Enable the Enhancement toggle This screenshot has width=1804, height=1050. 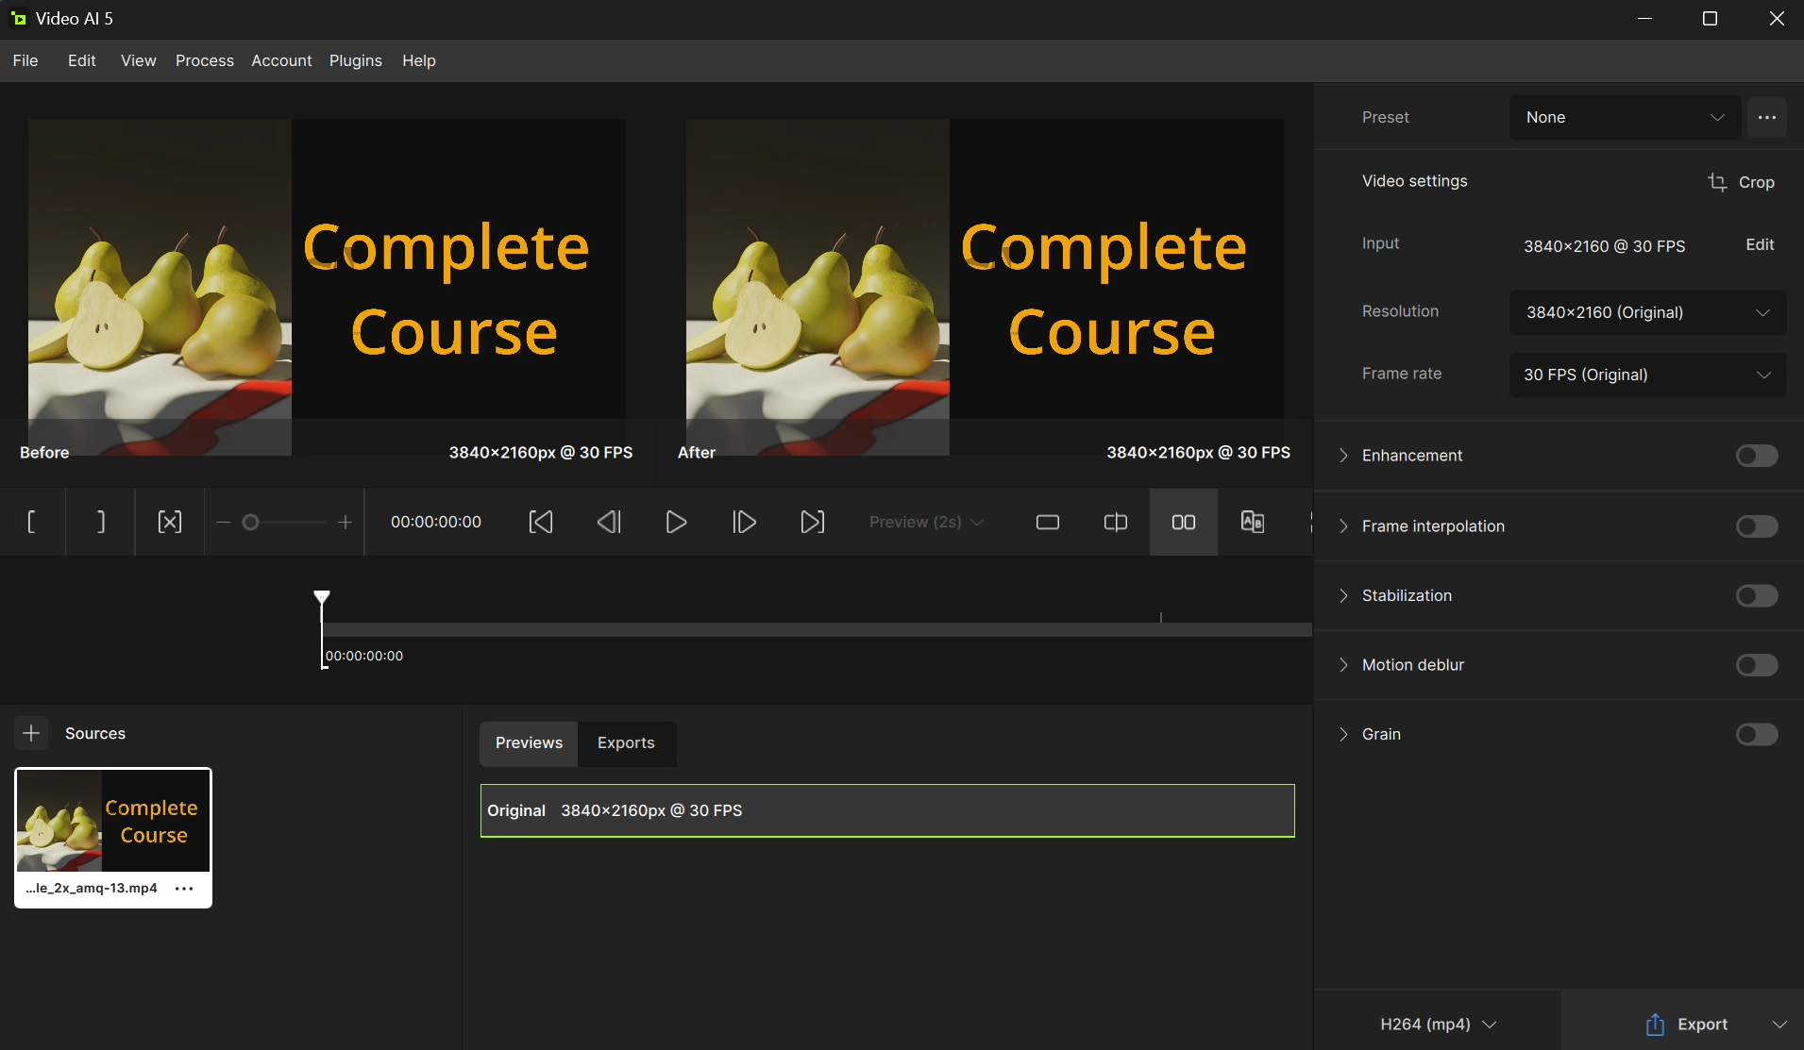pyautogui.click(x=1756, y=456)
